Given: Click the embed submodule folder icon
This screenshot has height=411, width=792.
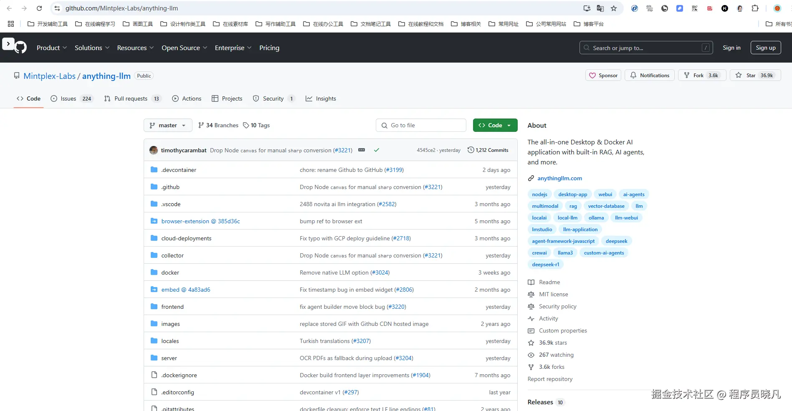Looking at the screenshot, I should point(154,290).
